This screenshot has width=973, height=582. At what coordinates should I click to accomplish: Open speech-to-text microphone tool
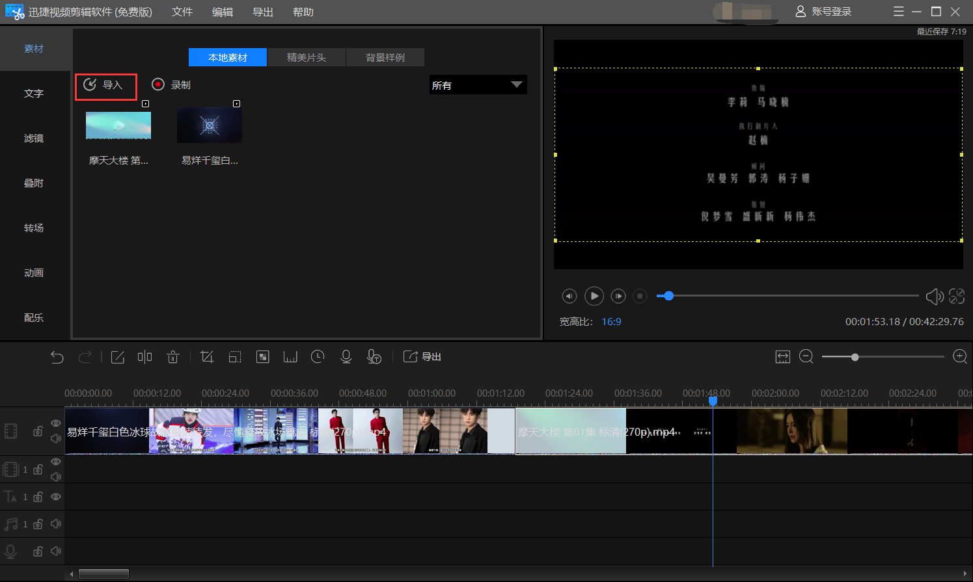[374, 357]
